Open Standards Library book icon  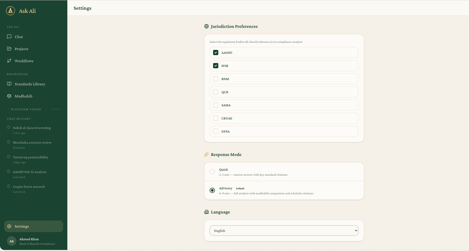point(9,84)
